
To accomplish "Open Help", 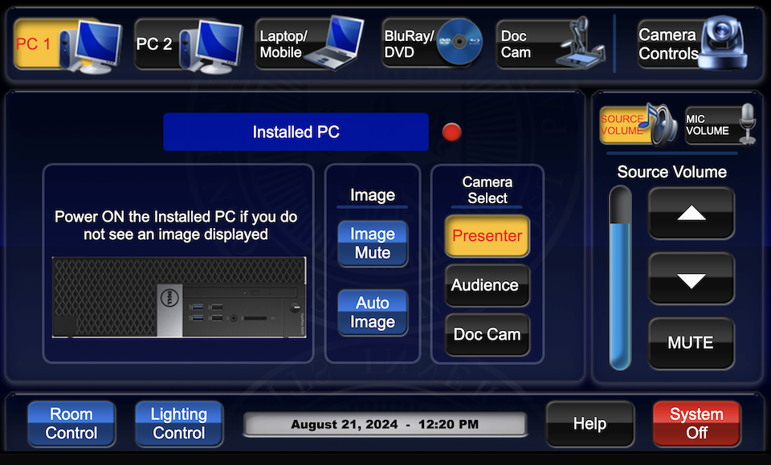I will pos(589,423).
